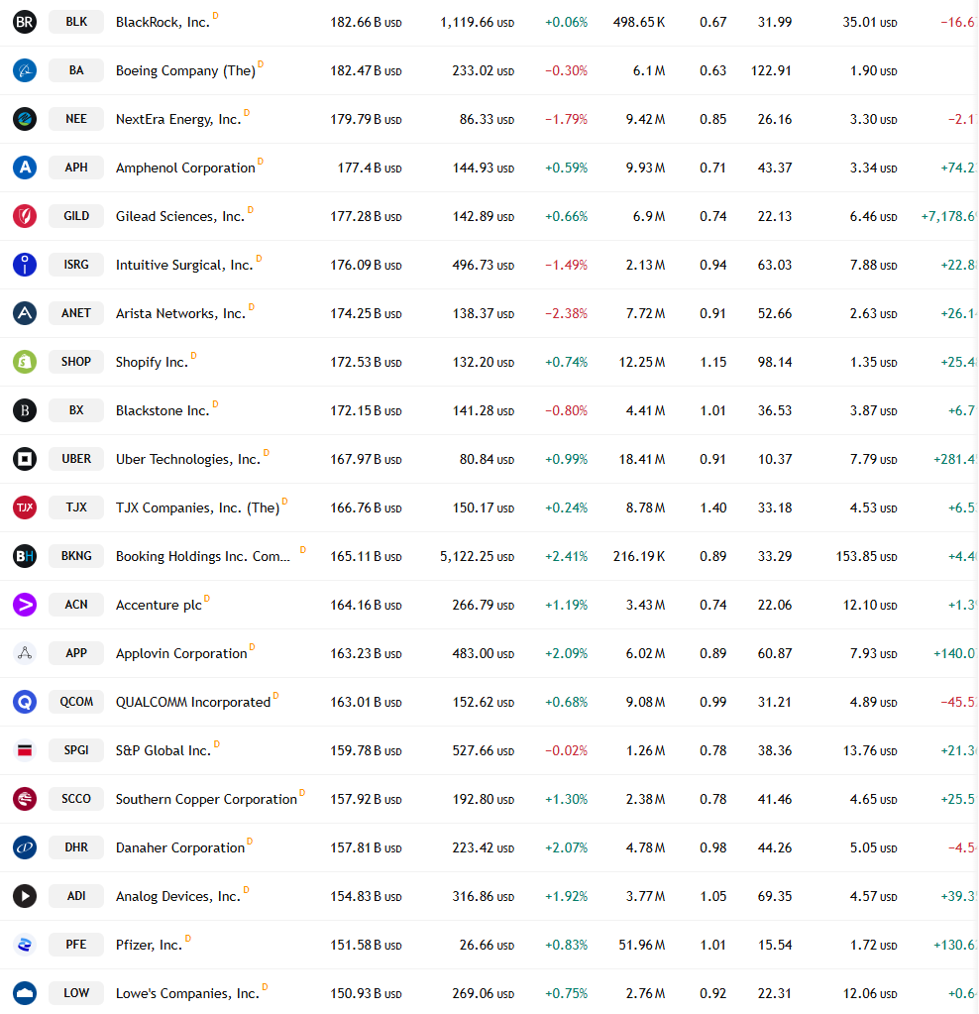979x1014 pixels.
Task: Open Uber Technologies, Inc. link
Action: (188, 460)
